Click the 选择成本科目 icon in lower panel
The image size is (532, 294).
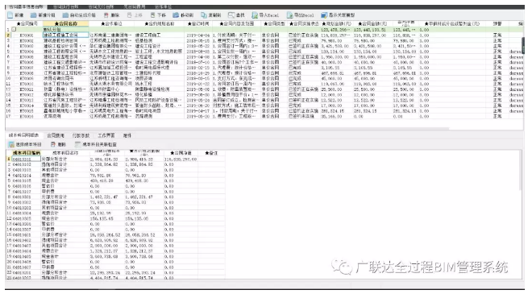[11, 144]
